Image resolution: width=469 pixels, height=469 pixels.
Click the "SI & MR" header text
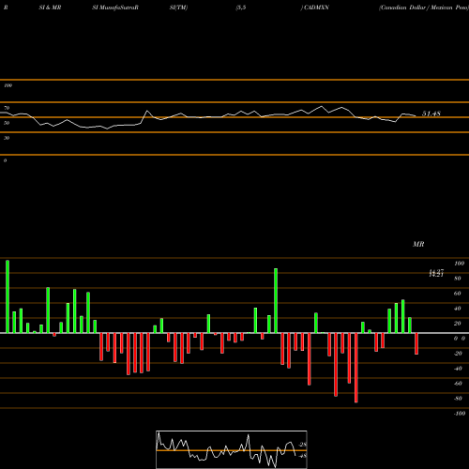click(x=50, y=8)
